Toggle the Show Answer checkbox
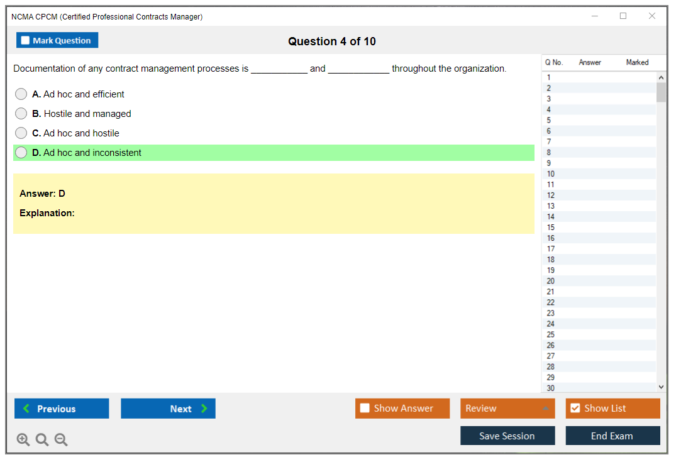 pyautogui.click(x=365, y=409)
